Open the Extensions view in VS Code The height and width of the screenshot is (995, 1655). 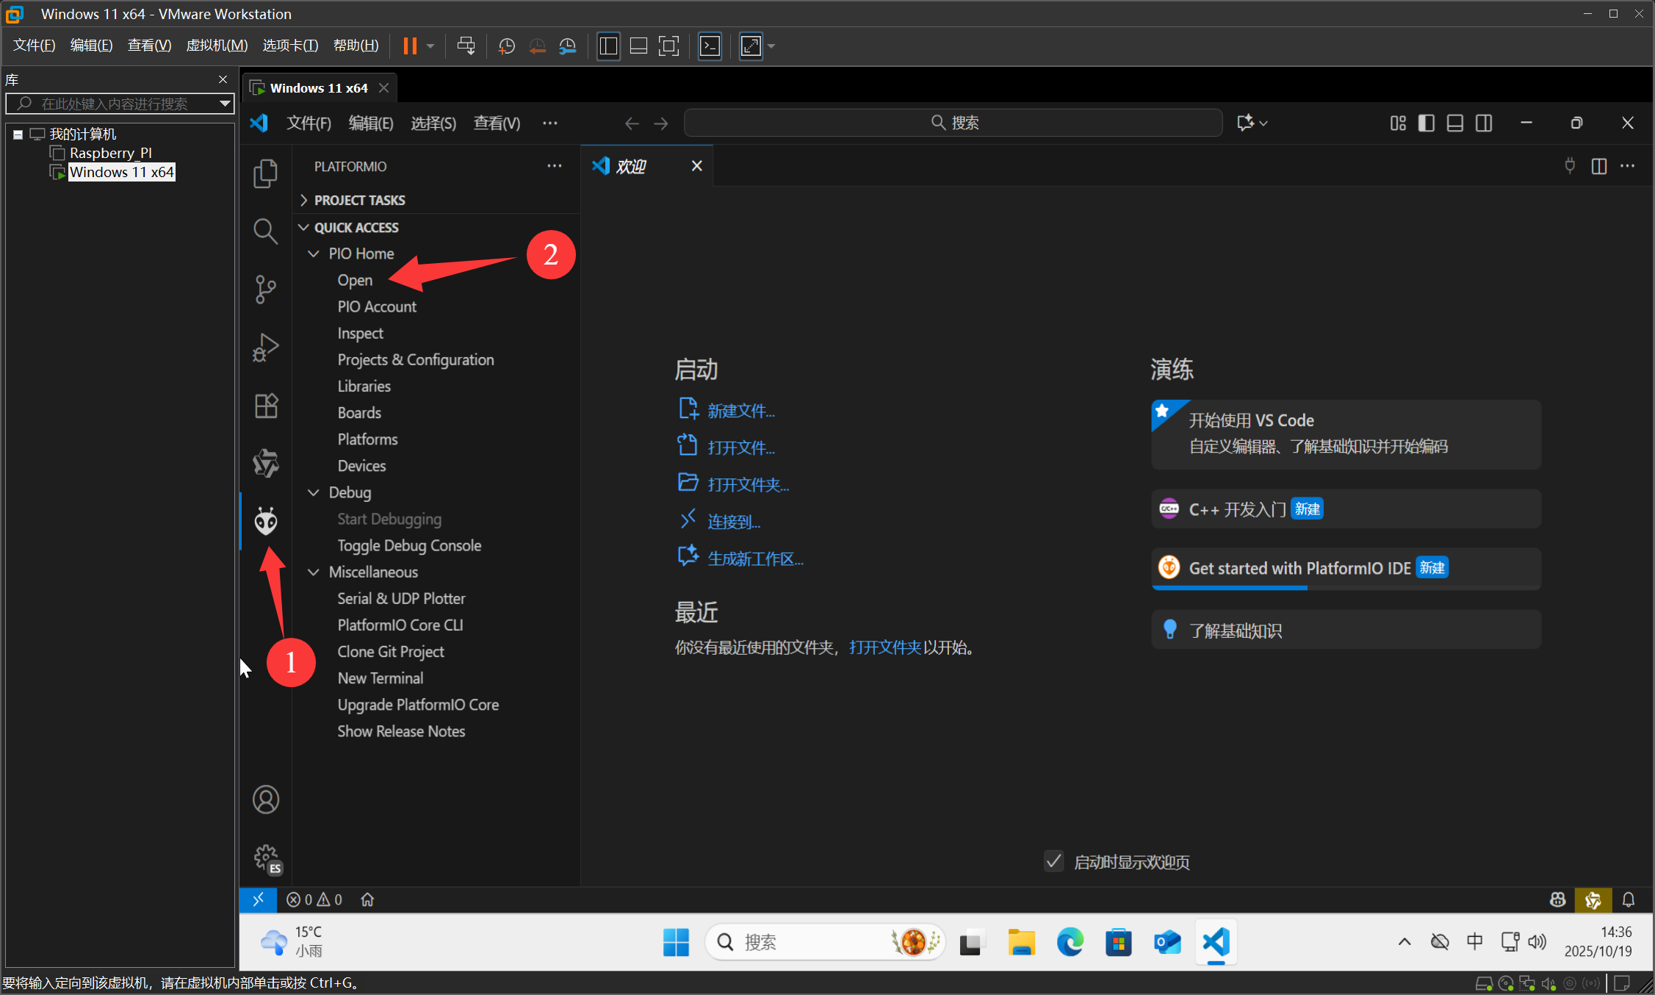pos(265,405)
